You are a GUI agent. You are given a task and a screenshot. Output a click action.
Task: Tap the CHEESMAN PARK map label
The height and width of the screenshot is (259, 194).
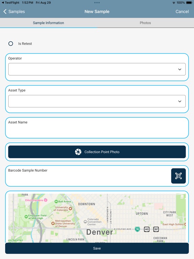coord(160,240)
